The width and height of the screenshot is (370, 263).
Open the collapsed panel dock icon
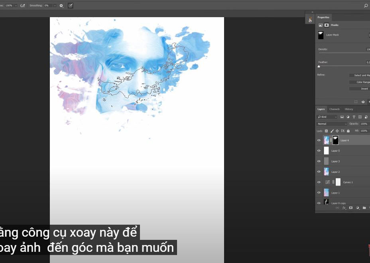click(x=310, y=20)
